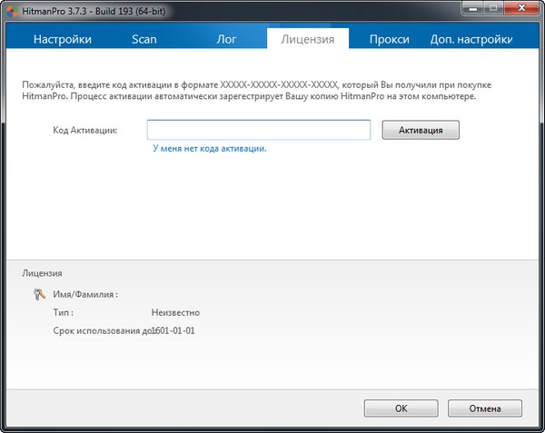Image resolution: width=545 pixels, height=433 pixels.
Task: Go to the Лог tab
Action: click(226, 39)
